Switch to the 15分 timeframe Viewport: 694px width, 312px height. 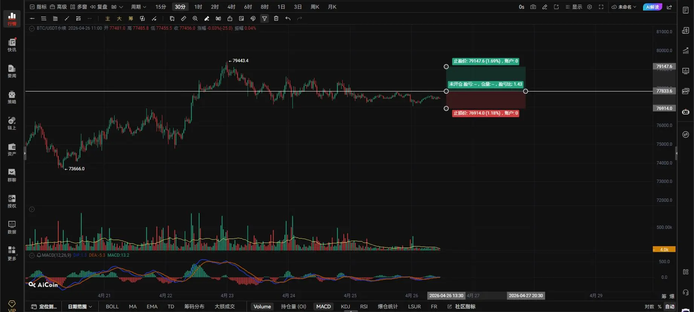[x=161, y=7]
